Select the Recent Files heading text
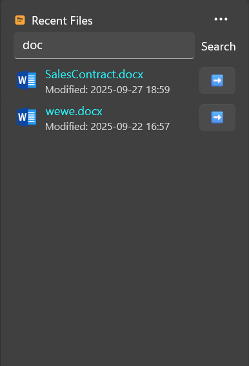 (62, 21)
